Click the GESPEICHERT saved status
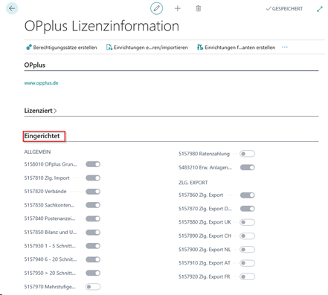This screenshot has width=328, height=295. [x=284, y=9]
